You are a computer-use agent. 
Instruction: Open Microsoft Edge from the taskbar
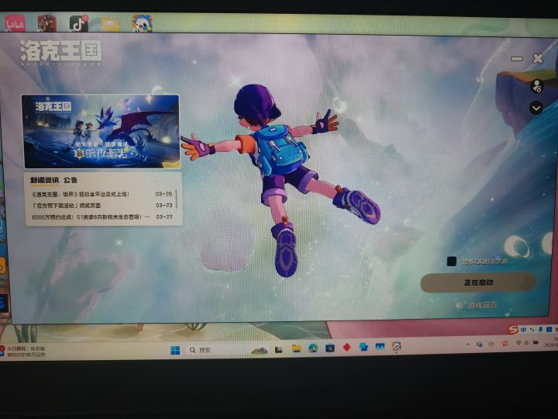click(313, 348)
